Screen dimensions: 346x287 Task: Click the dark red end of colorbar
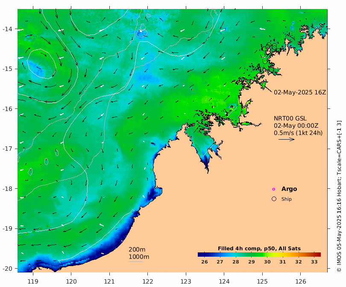coord(319,255)
